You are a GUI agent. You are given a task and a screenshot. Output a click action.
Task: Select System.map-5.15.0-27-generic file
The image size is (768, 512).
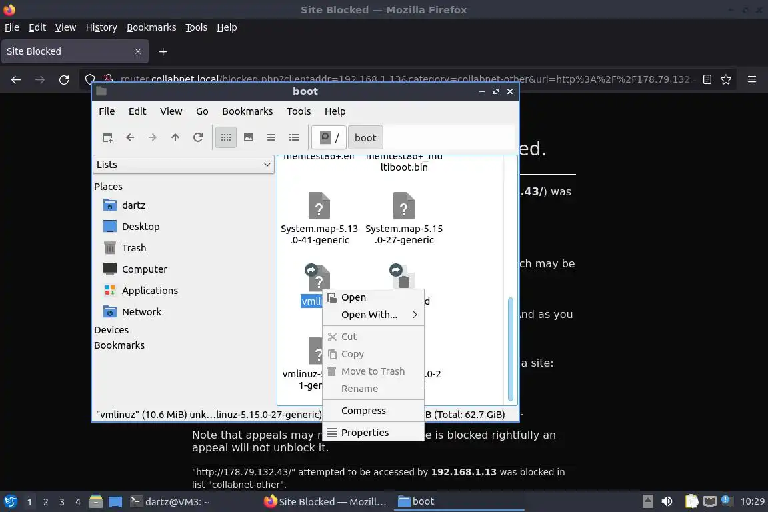tap(404, 219)
